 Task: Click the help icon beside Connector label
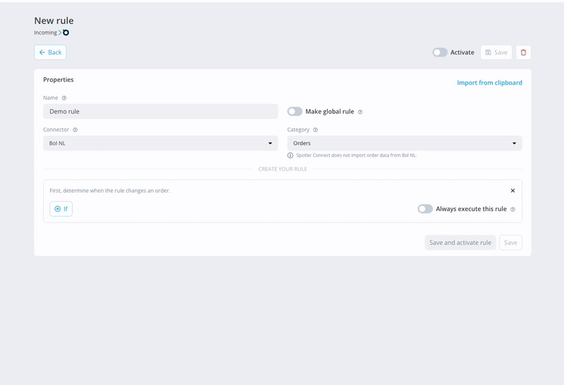[x=75, y=130]
